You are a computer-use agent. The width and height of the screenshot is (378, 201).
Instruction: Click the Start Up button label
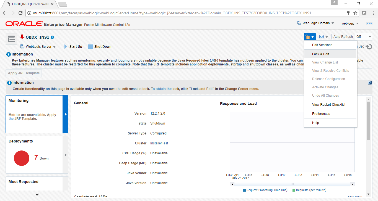(x=76, y=47)
